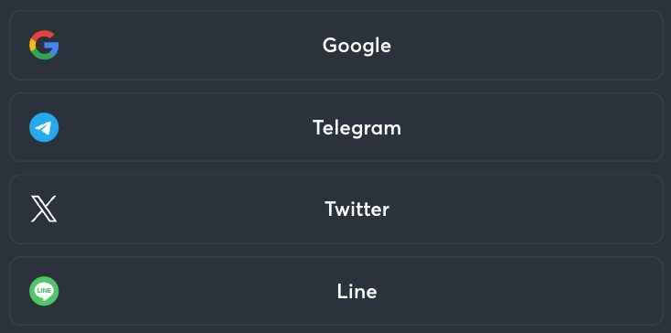Click the green LINE speech bubble icon
The width and height of the screenshot is (671, 333).
[x=44, y=291]
